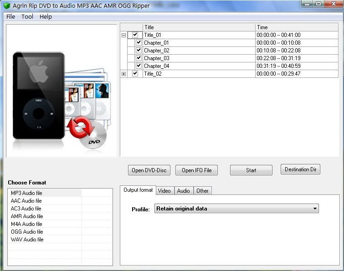
Task: Switch to the Other tab
Action: point(202,191)
